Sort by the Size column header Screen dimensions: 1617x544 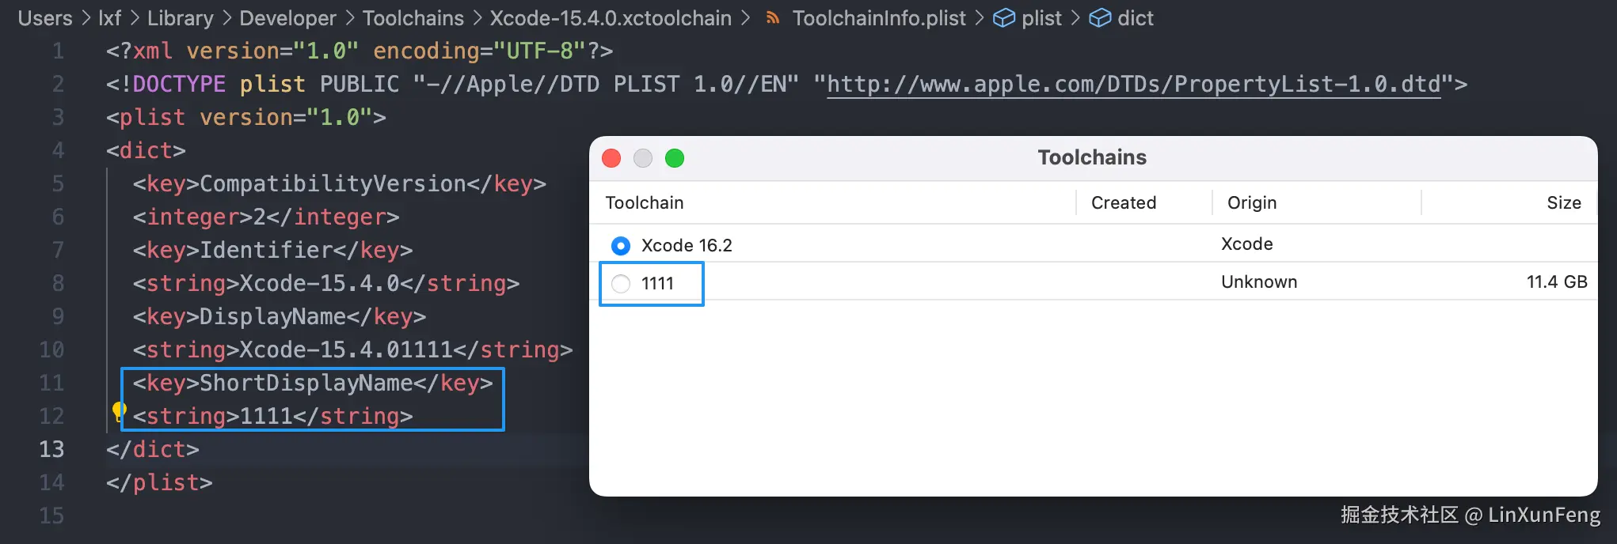tap(1563, 202)
